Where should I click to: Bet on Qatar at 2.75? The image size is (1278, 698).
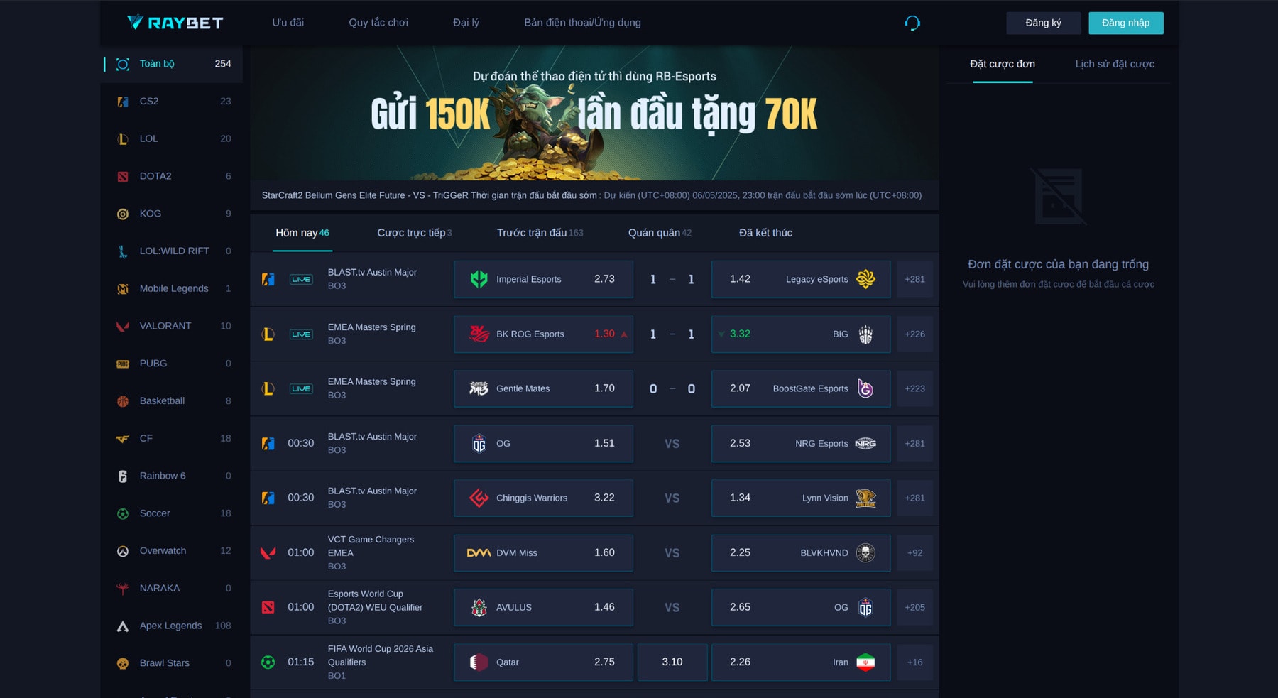[543, 662]
